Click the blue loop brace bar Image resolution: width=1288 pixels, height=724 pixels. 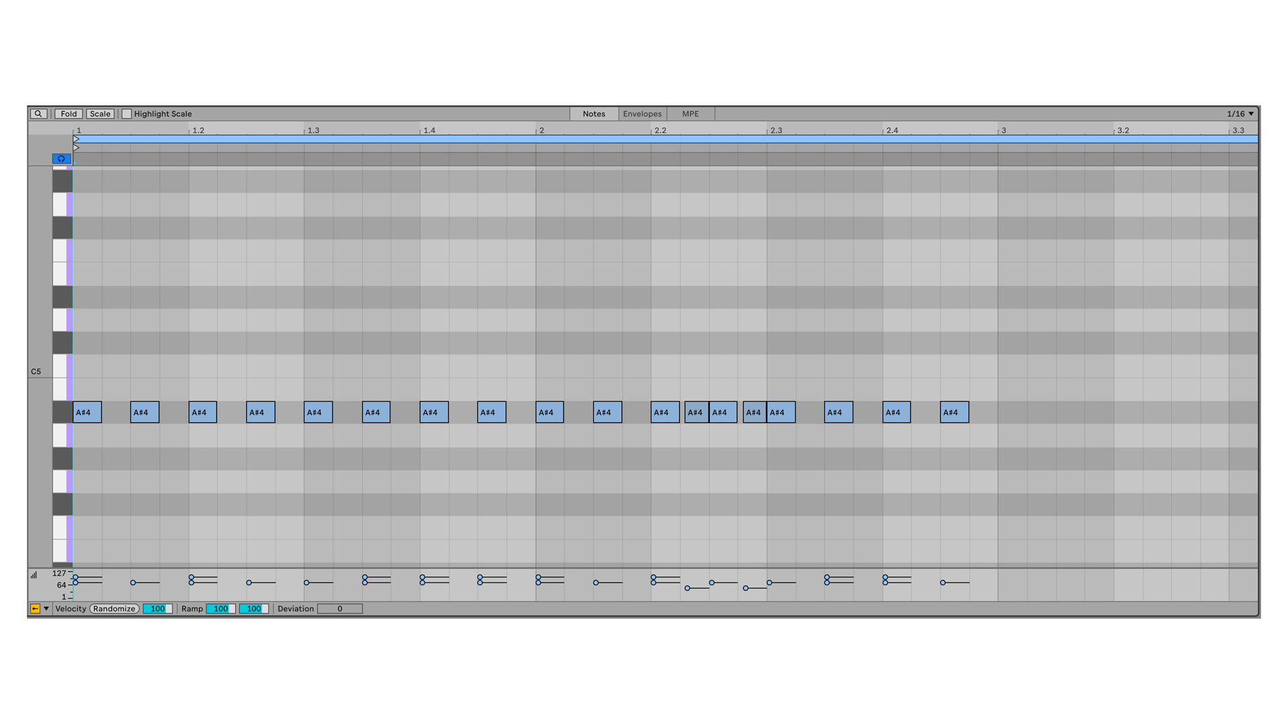665,139
